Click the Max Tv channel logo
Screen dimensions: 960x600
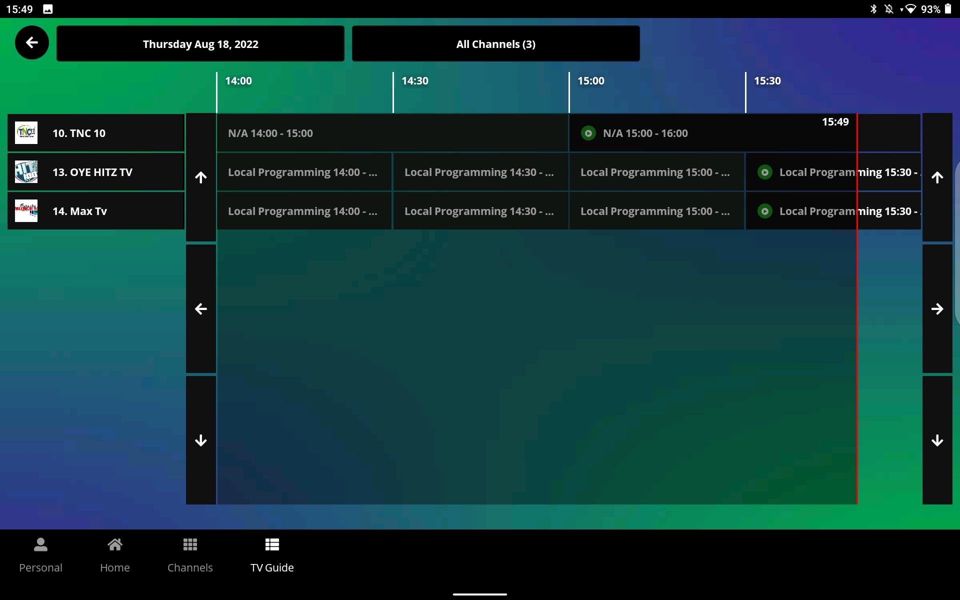click(x=26, y=210)
